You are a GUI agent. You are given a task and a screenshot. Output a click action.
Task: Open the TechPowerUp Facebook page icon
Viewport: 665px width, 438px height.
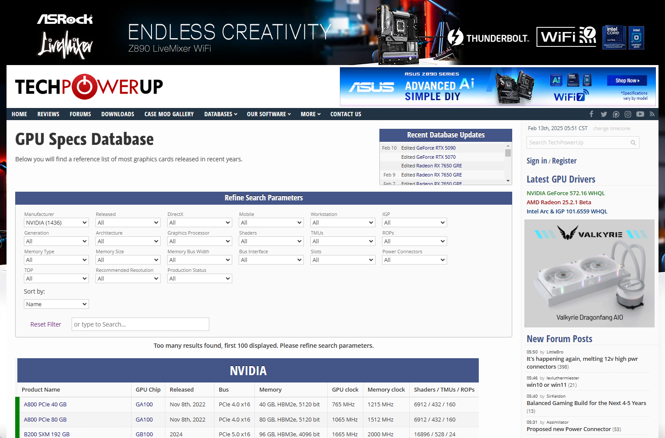click(x=591, y=114)
